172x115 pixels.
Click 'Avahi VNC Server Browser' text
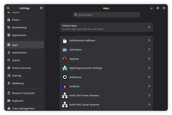coord(84,105)
